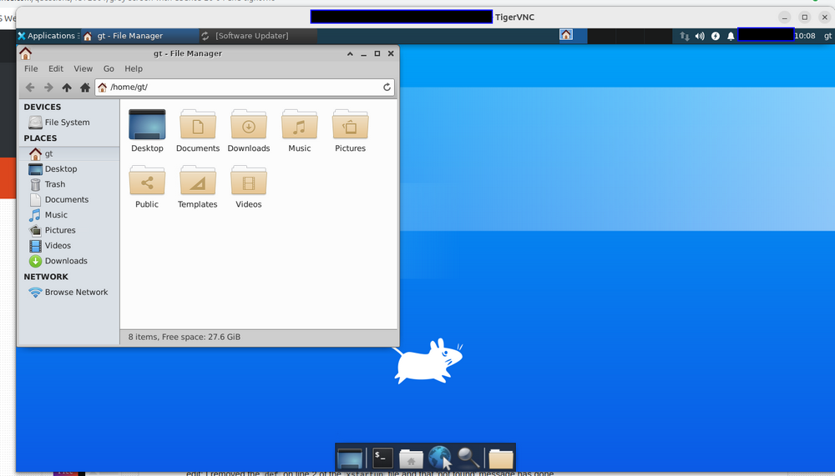Select gt home in Places
The height and width of the screenshot is (476, 835).
point(68,153)
